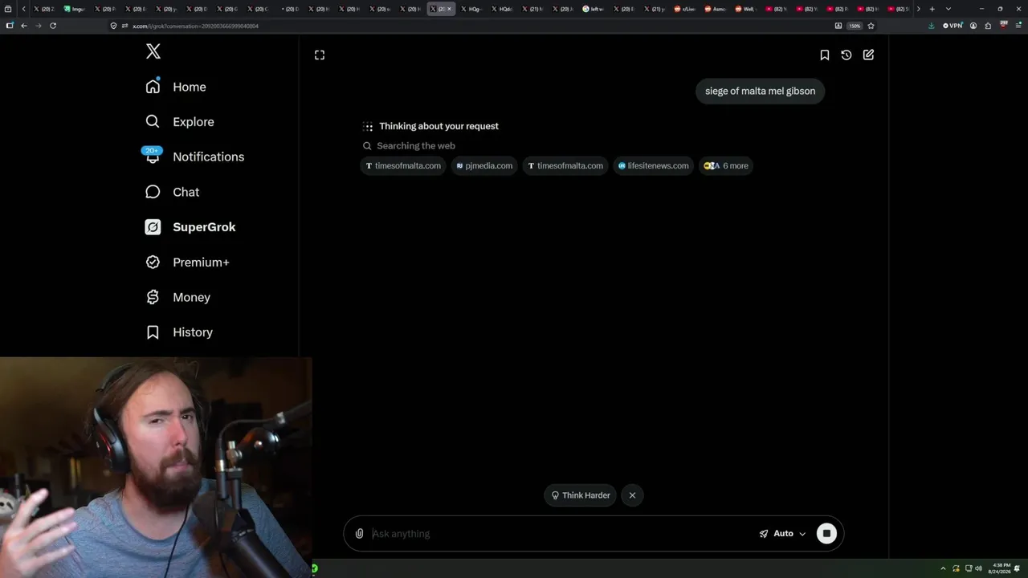Image resolution: width=1028 pixels, height=578 pixels.
Task: Open the workspaces icon in tab bar
Action: [x=8, y=9]
